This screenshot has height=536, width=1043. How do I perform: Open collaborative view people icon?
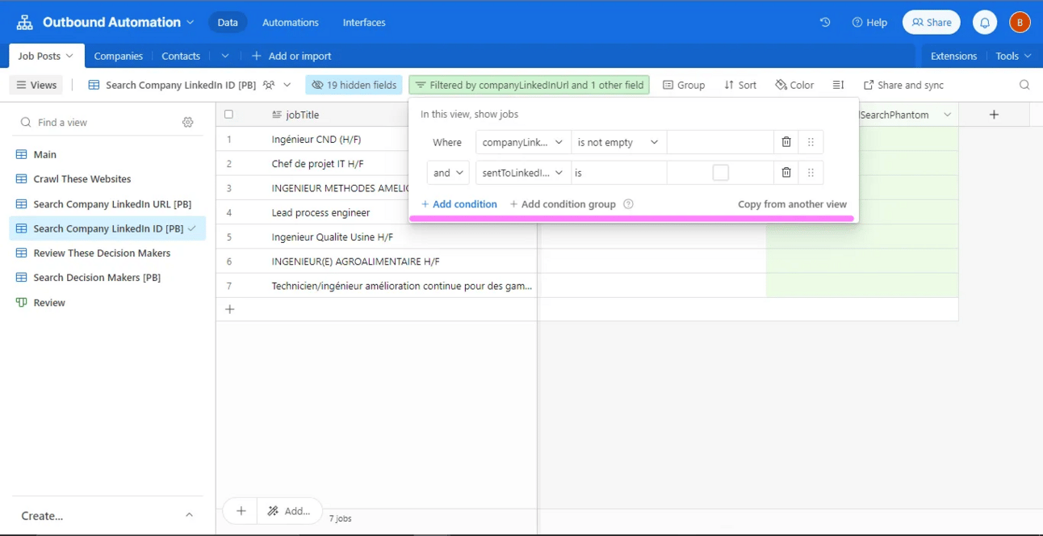[x=269, y=85]
